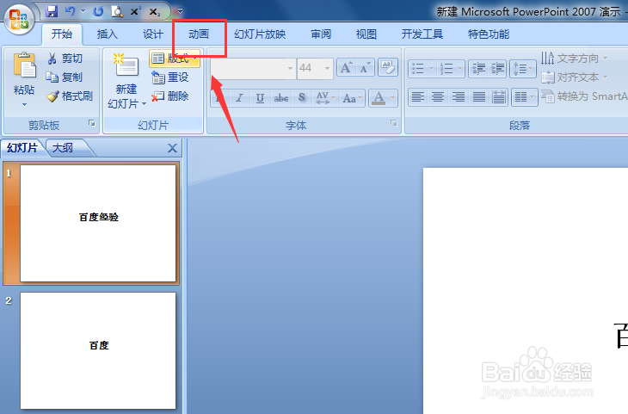Screen dimensions: 628x414
Task: Open the 设计 ribbon tab
Action: pyautogui.click(x=153, y=34)
